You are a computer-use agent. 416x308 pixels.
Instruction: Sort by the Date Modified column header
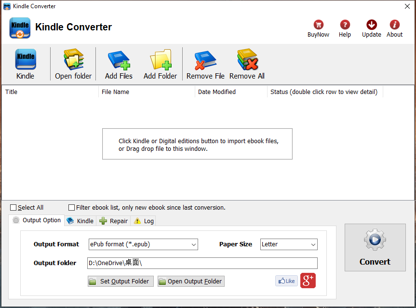coord(231,92)
